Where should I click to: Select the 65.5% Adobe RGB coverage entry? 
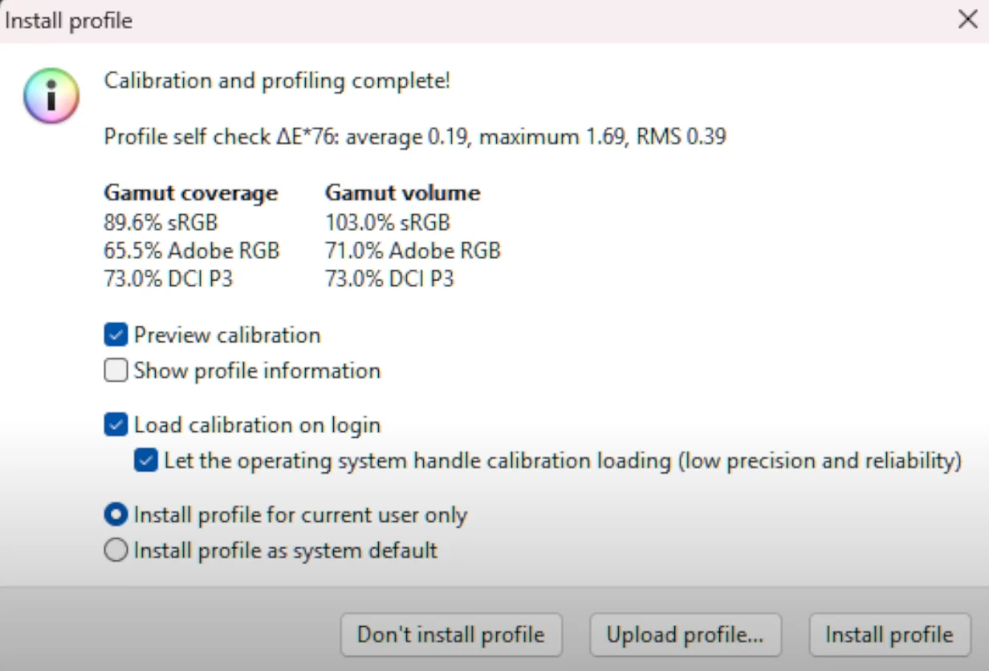191,250
